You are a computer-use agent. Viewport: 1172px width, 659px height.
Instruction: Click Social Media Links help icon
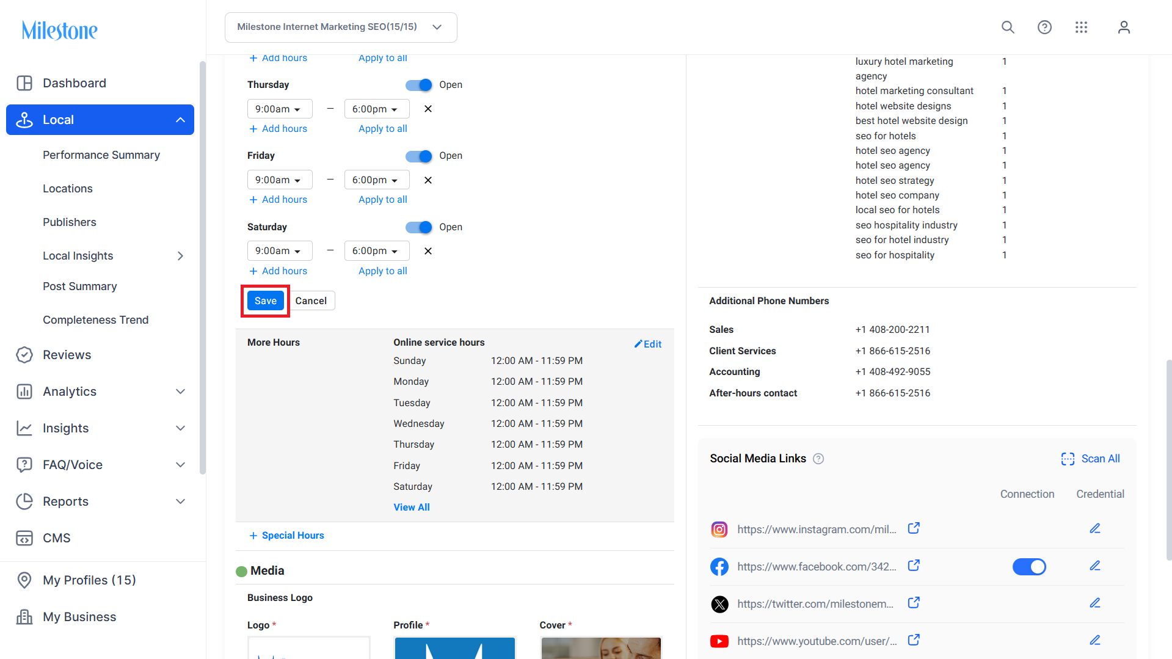pyautogui.click(x=818, y=459)
